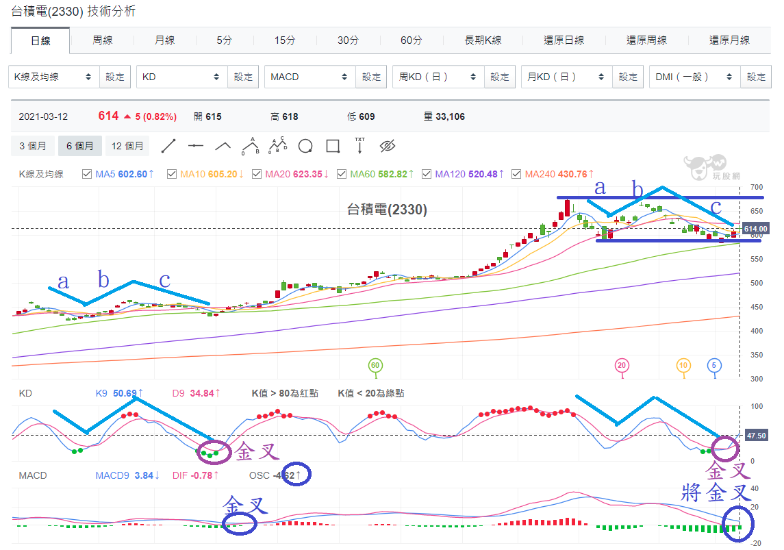Click the price change 5 (0.82%)
This screenshot has width=784, height=550.
point(156,116)
